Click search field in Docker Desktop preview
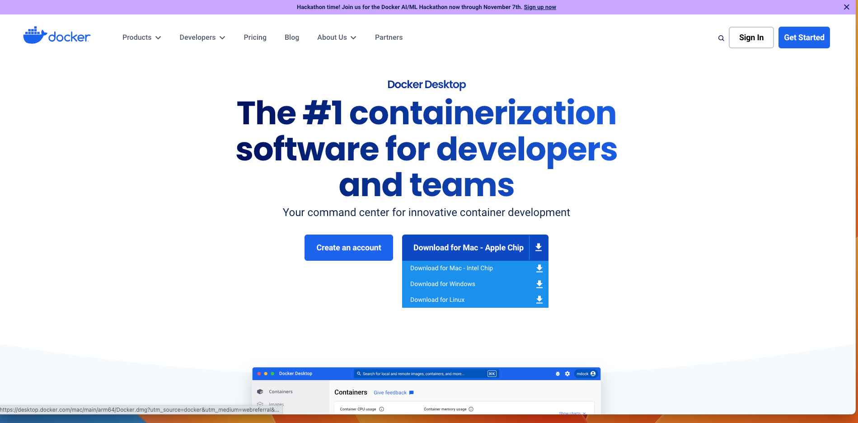Image resolution: width=858 pixels, height=423 pixels. click(426, 374)
